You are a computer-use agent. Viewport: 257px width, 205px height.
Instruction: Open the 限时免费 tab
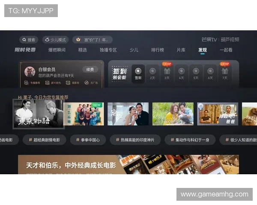25,50
